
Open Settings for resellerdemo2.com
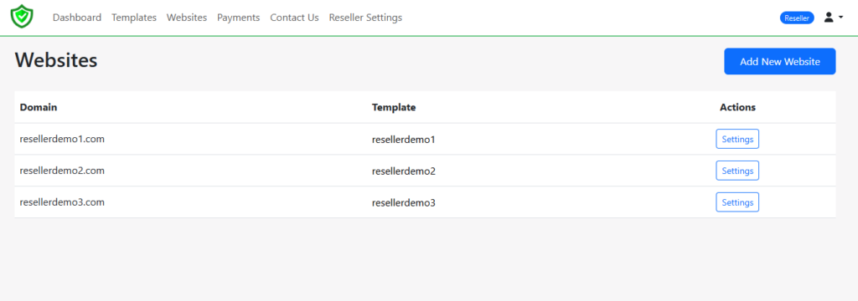coord(737,171)
